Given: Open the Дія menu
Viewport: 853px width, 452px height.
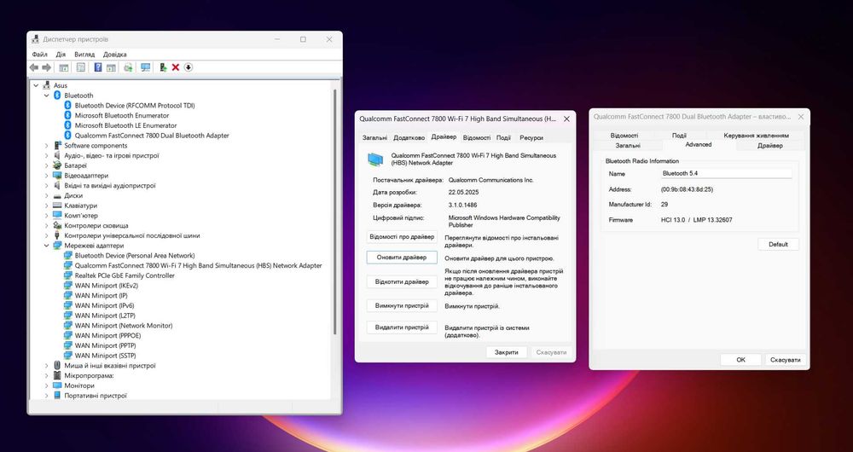Looking at the screenshot, I should pyautogui.click(x=61, y=55).
